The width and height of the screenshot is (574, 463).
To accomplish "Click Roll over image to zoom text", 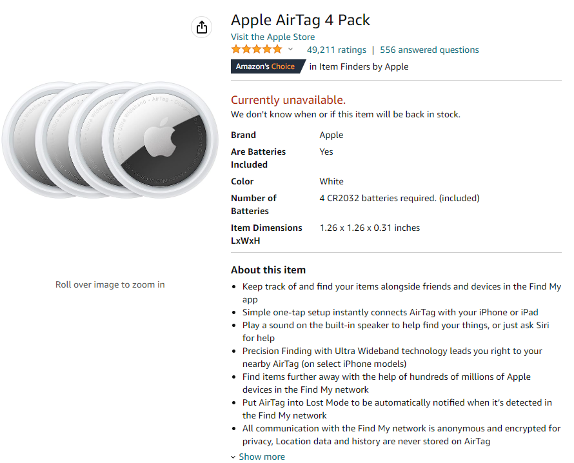I will [110, 285].
